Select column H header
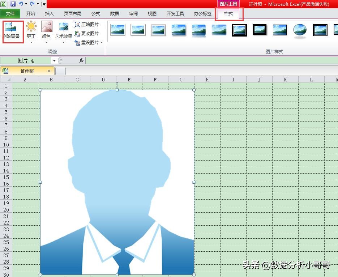Image resolution: width=338 pixels, height=277 pixels. pos(207,79)
